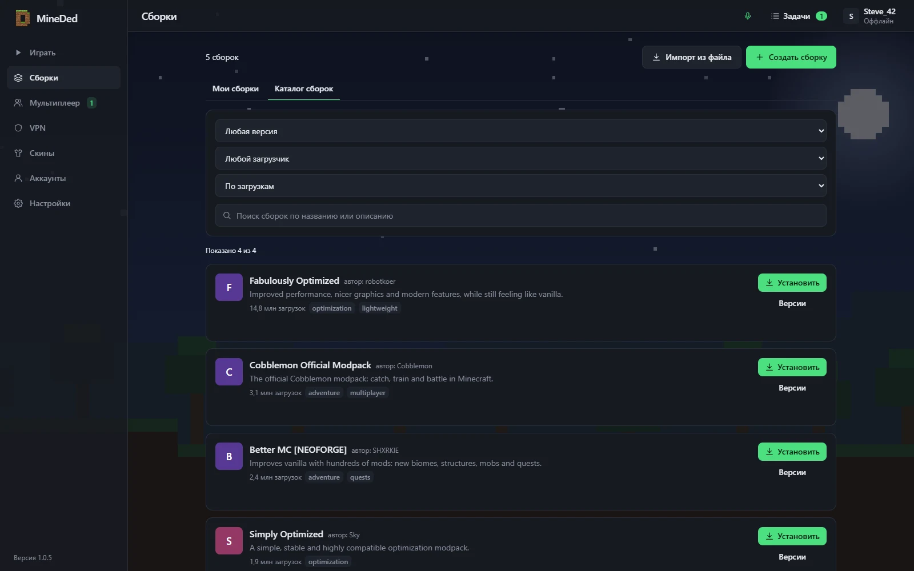
Task: Click the Better MC B icon
Action: [229, 456]
